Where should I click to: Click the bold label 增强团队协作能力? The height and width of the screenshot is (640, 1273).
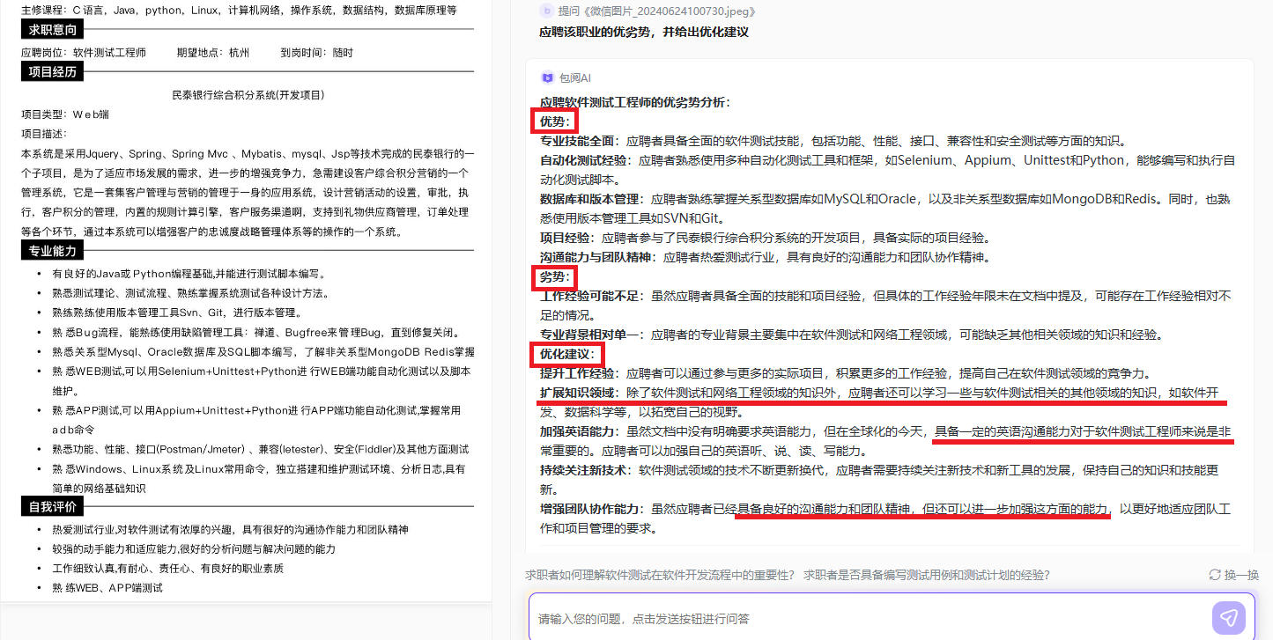point(592,509)
